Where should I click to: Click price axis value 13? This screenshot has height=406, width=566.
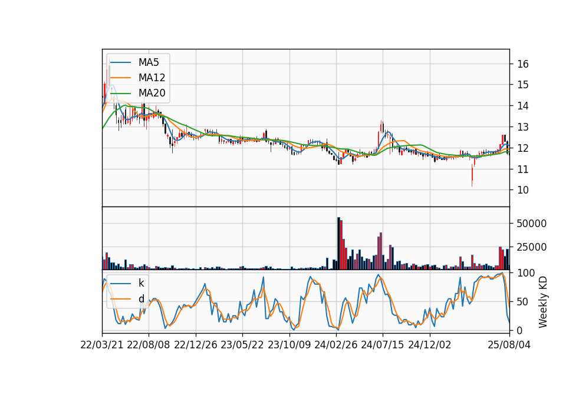pyautogui.click(x=523, y=127)
